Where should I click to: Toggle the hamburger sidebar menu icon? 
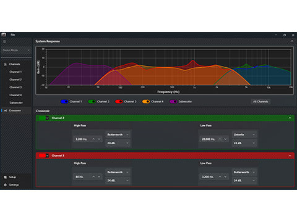pyautogui.click(x=4, y=41)
